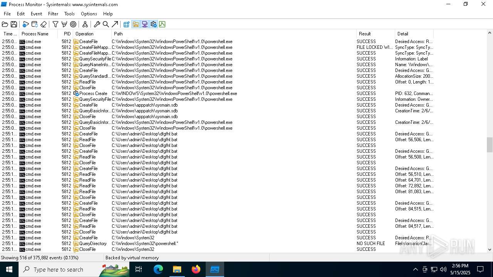
Task: Open the Filter menu
Action: (53, 14)
